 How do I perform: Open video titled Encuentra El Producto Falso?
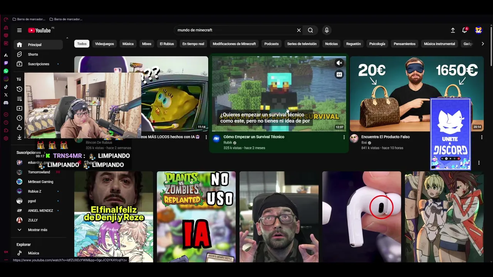(385, 137)
